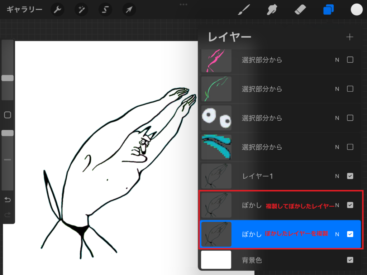Hide レイヤー1 with its checkbox

point(350,176)
